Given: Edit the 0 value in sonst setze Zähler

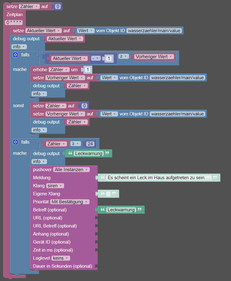Looking at the screenshot, I should click(x=84, y=106).
